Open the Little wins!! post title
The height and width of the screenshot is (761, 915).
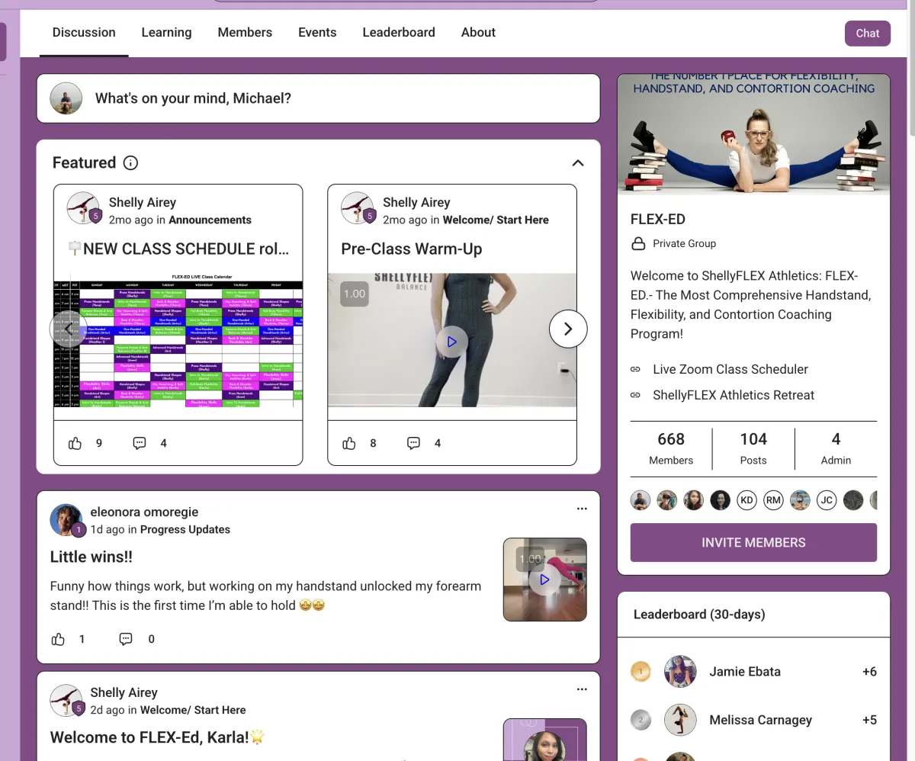click(91, 557)
